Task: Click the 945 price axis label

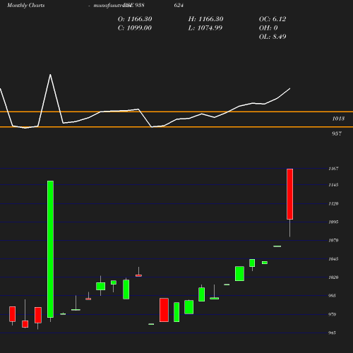Action: coord(332,333)
